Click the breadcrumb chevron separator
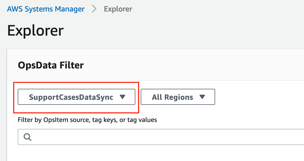 [94, 9]
